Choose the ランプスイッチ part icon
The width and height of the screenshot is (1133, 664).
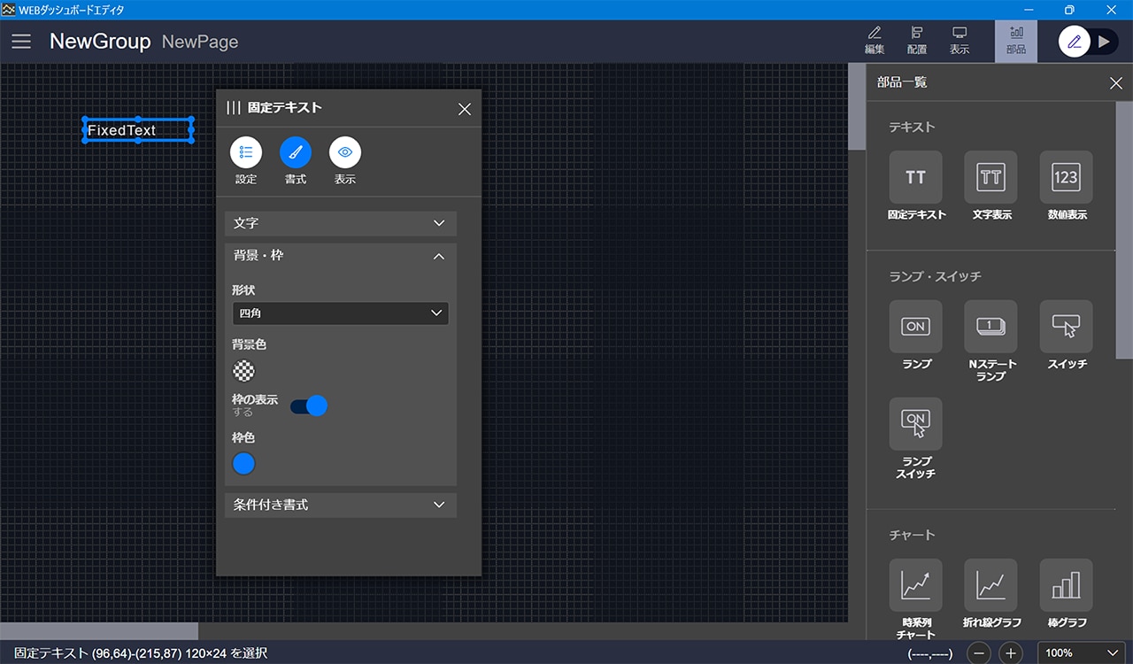point(915,424)
